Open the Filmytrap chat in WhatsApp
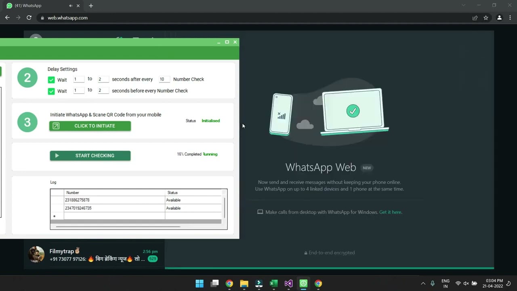The image size is (517, 291). coord(94,255)
